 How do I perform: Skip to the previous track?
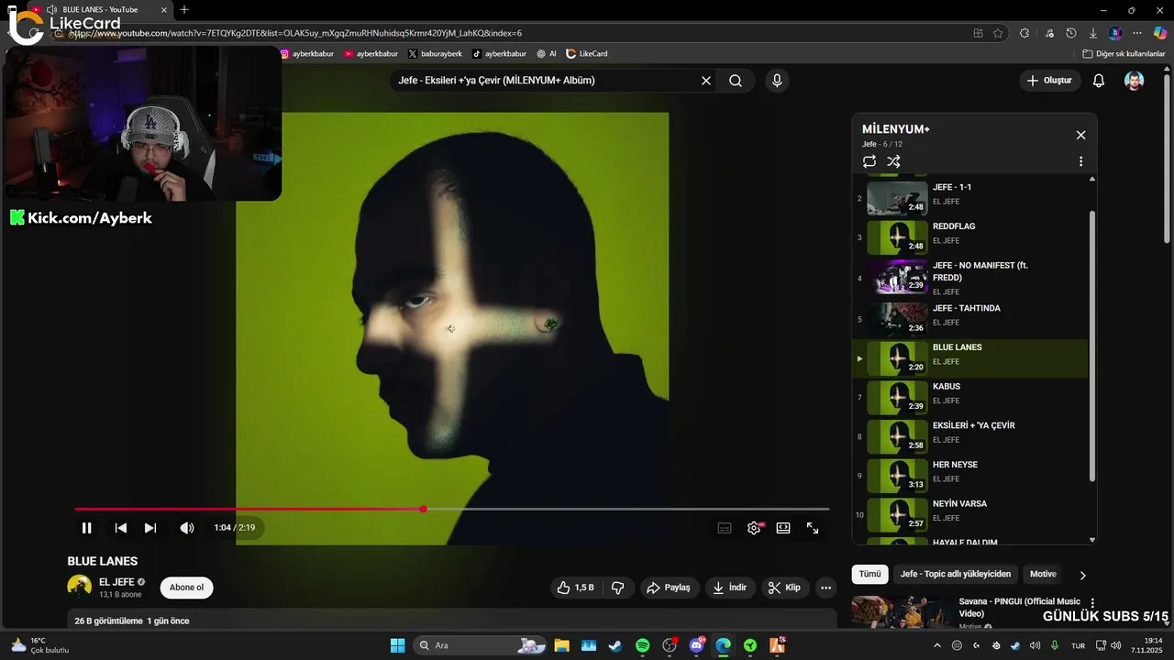pos(120,528)
